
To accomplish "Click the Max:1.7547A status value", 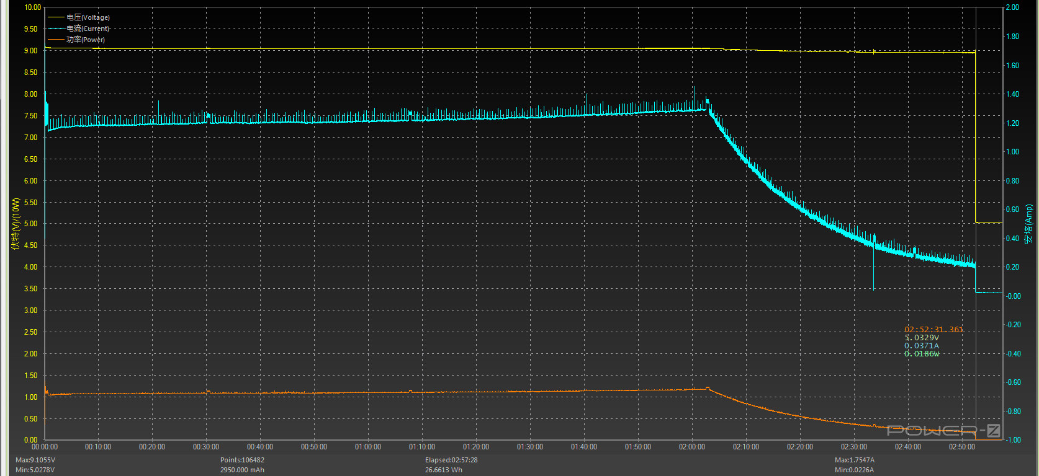I will [x=855, y=460].
